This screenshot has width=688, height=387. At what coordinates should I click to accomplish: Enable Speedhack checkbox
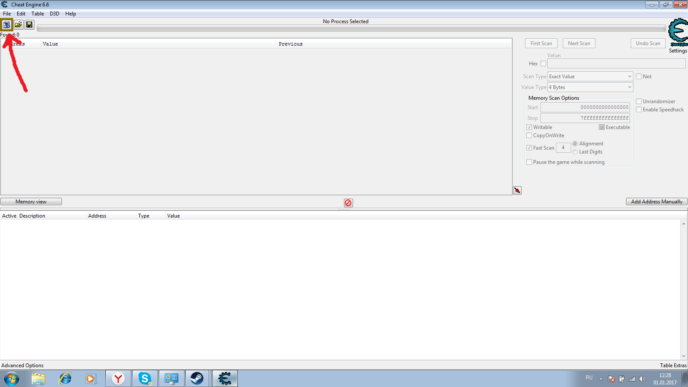coord(639,110)
